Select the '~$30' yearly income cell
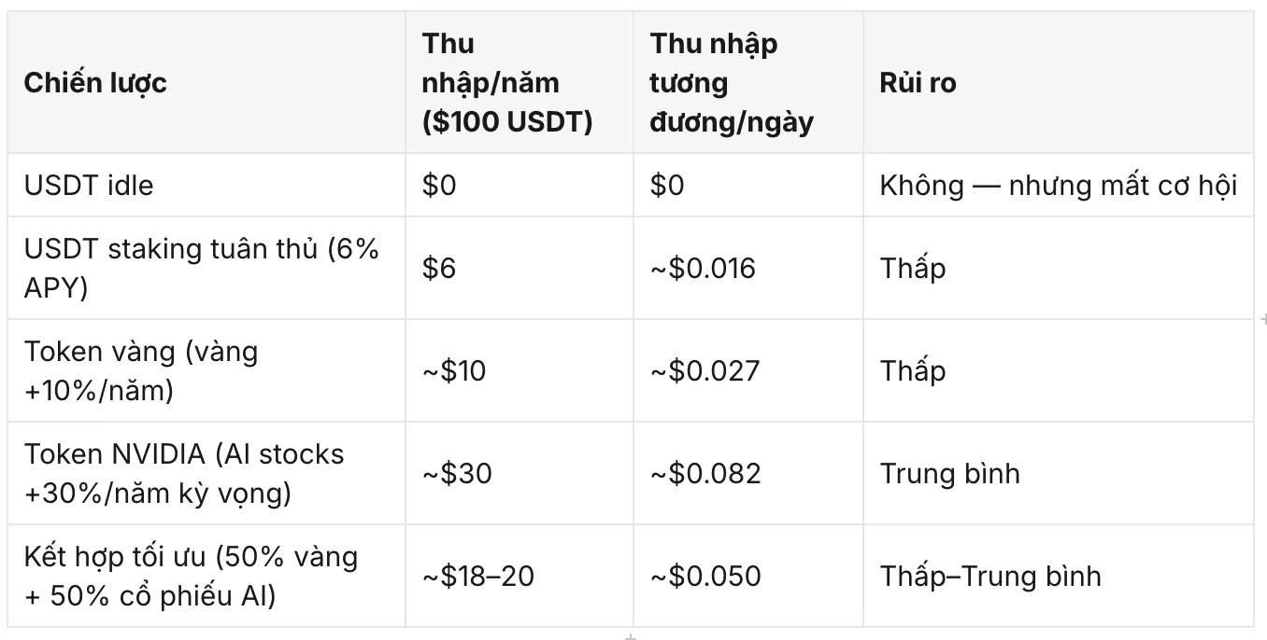 pos(520,473)
